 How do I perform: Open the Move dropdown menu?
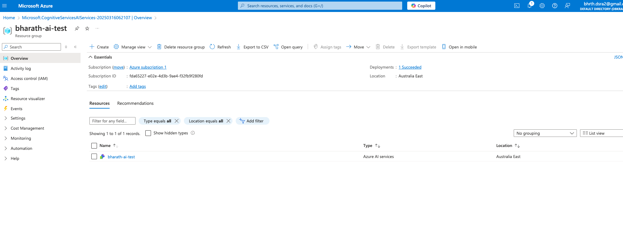(x=358, y=47)
